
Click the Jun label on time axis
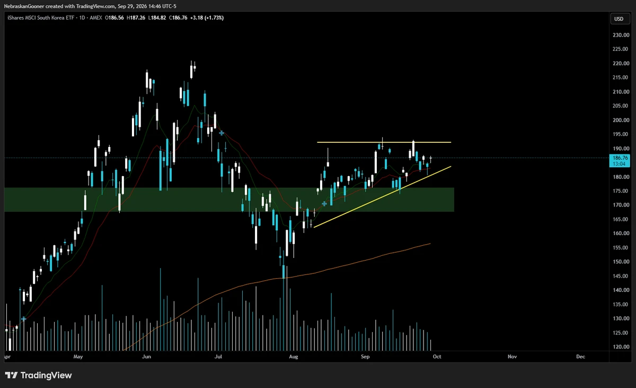tap(147, 357)
